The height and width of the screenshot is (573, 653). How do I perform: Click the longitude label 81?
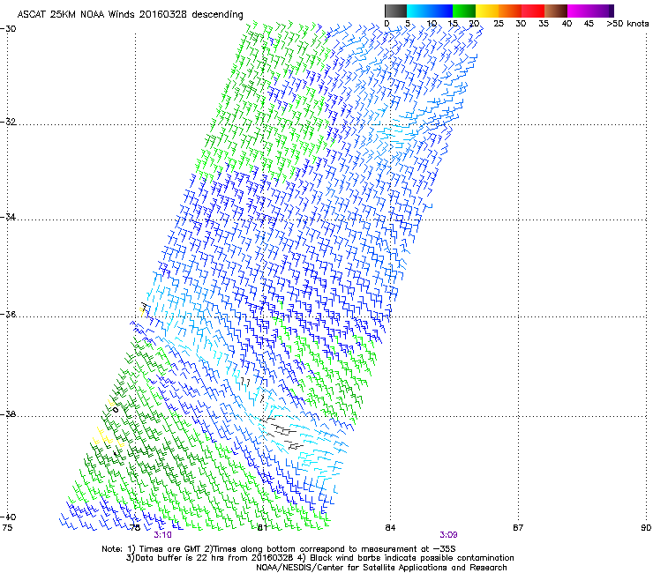pyautogui.click(x=262, y=528)
